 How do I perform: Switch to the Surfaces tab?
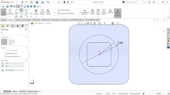[18, 20]
